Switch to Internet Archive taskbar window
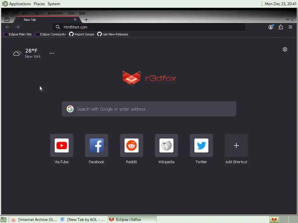 [x=34, y=220]
